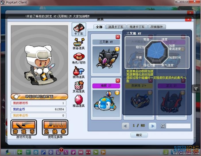
Task: Open the gift box icon with alert badge
Action: 59,152
